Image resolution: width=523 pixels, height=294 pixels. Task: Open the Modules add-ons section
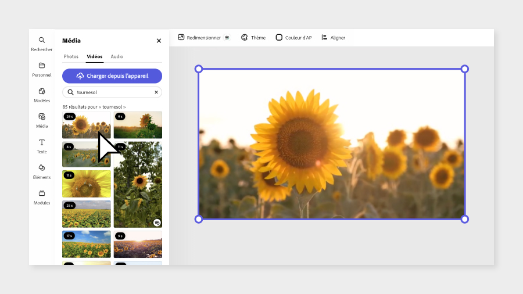coord(42,198)
